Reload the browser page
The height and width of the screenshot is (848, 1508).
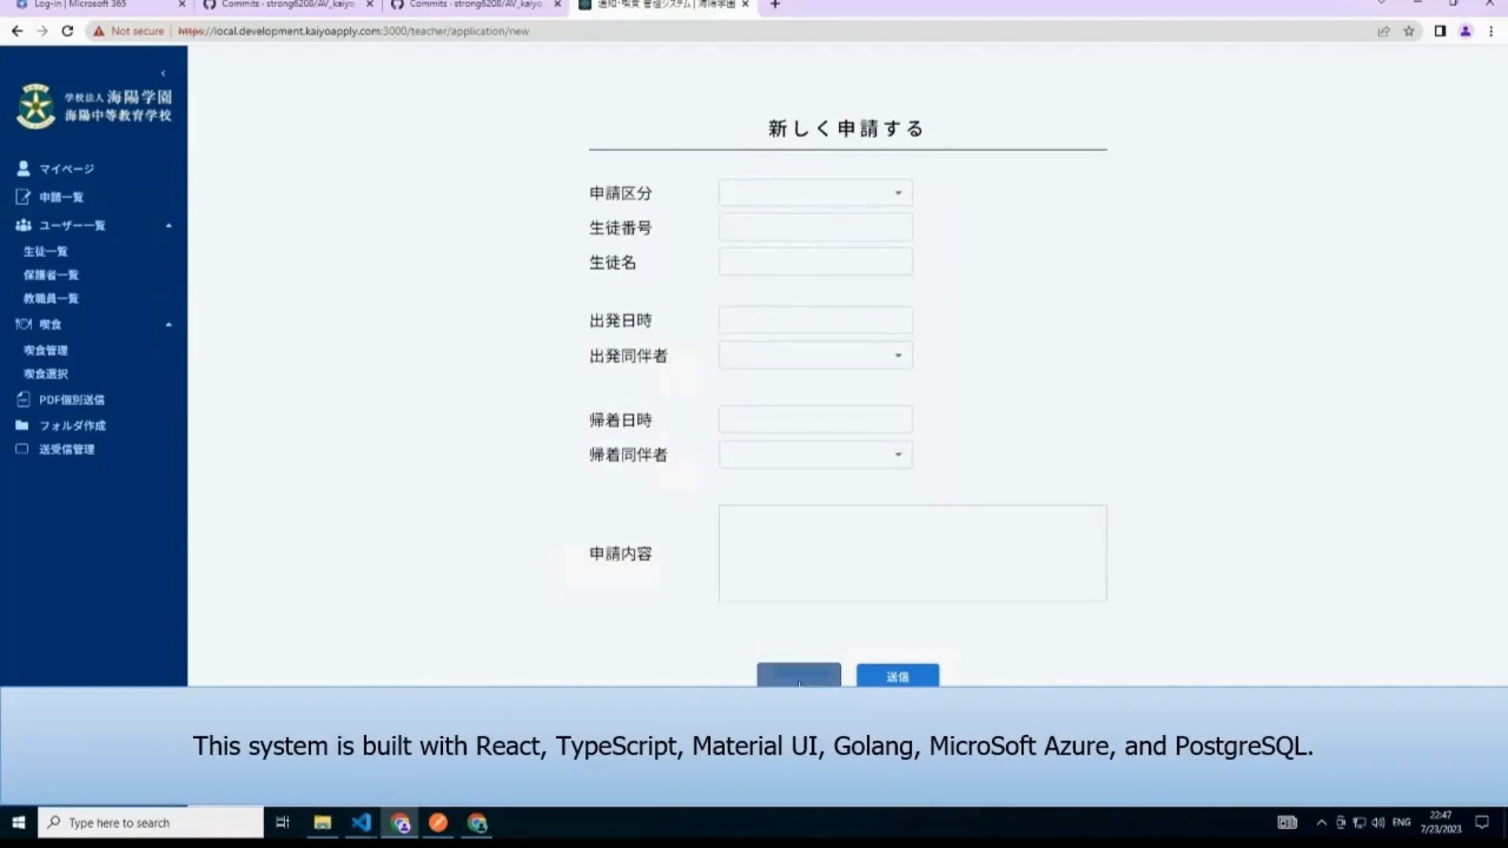[x=68, y=31]
